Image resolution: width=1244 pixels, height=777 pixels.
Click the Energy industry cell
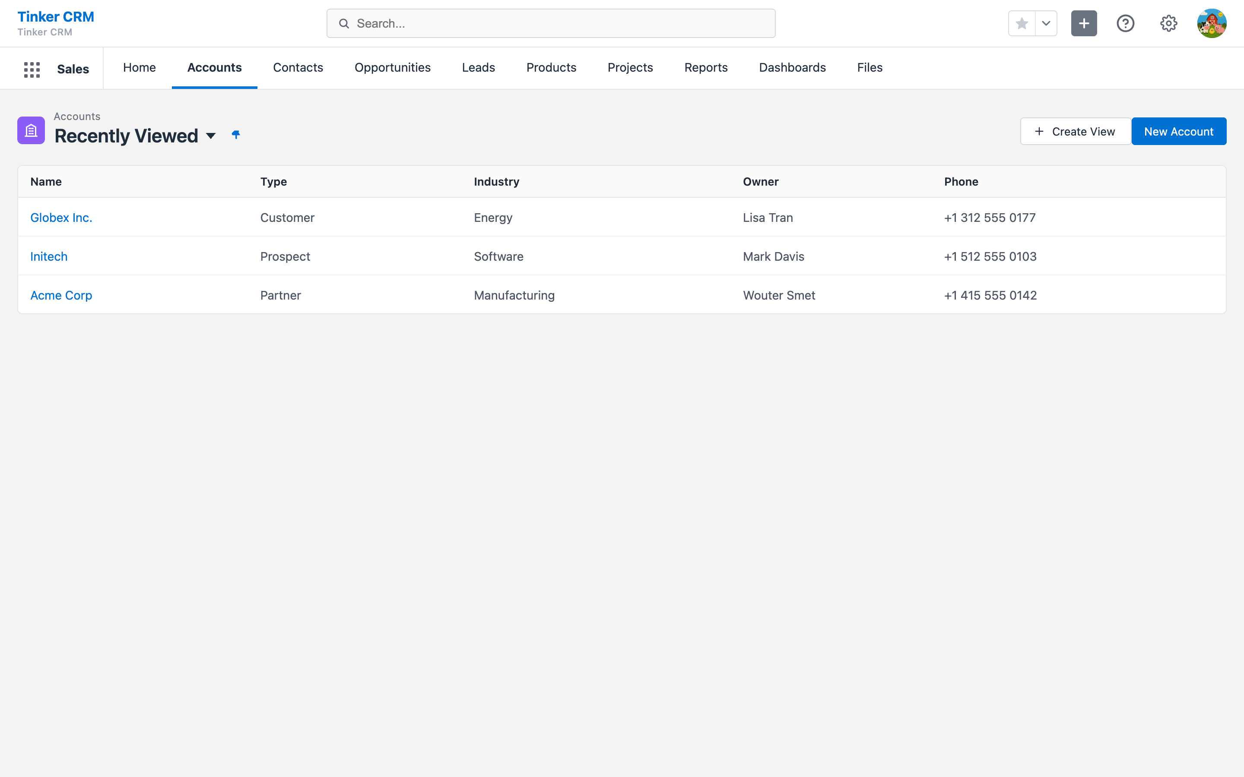point(493,218)
